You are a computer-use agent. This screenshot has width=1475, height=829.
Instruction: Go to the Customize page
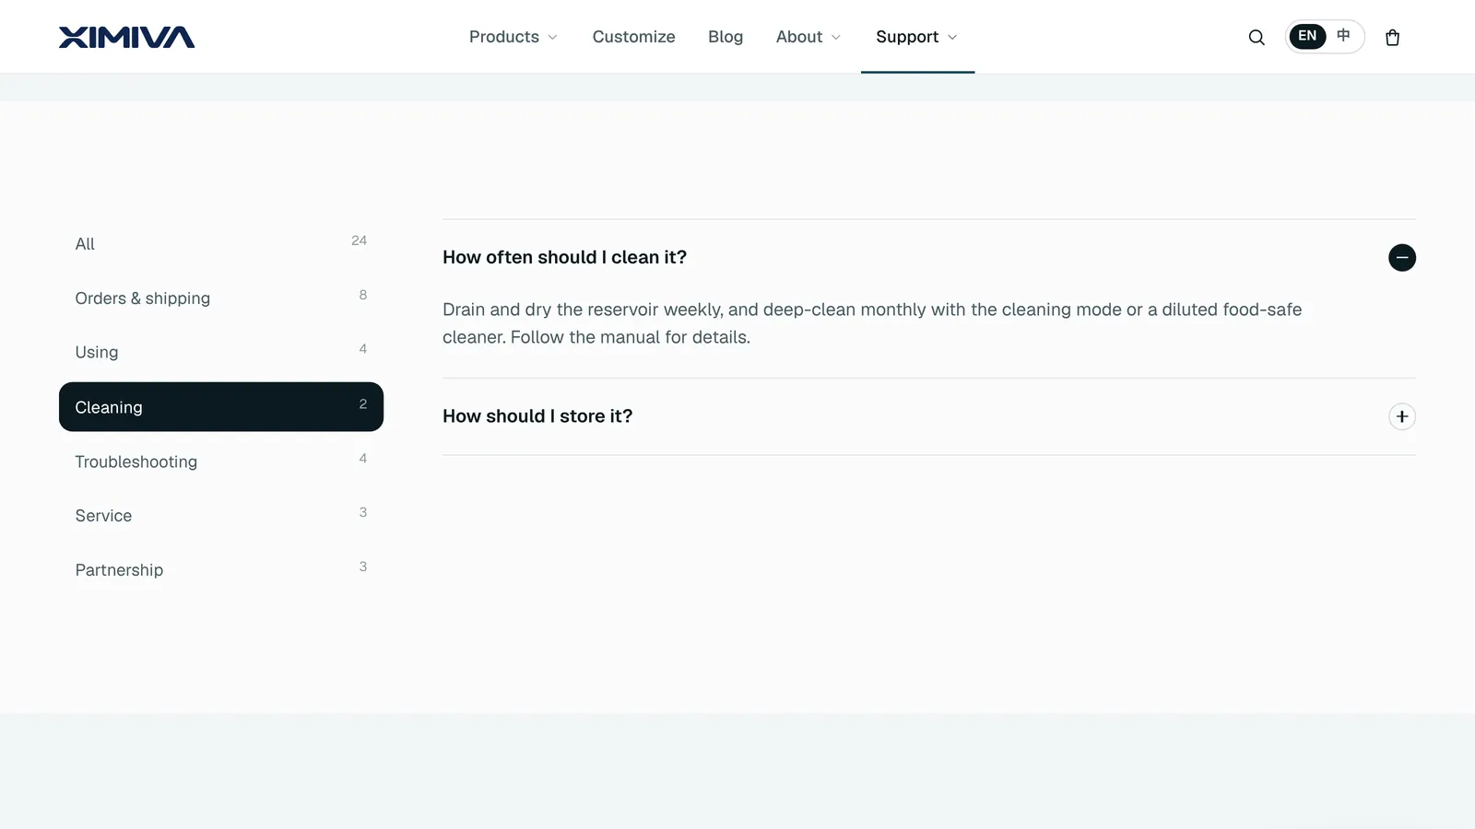click(633, 37)
